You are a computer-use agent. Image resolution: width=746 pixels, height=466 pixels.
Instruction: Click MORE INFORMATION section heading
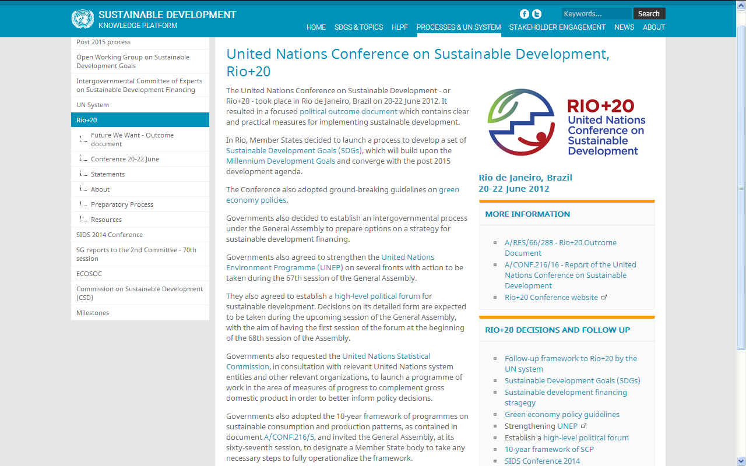tap(527, 214)
